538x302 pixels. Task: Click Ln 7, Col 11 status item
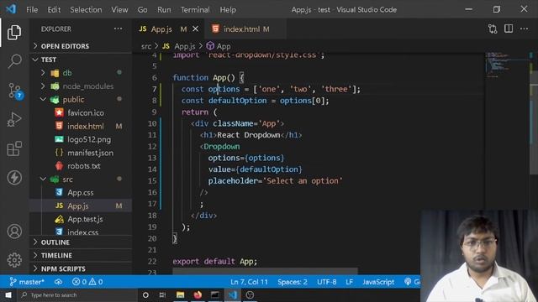(x=249, y=282)
